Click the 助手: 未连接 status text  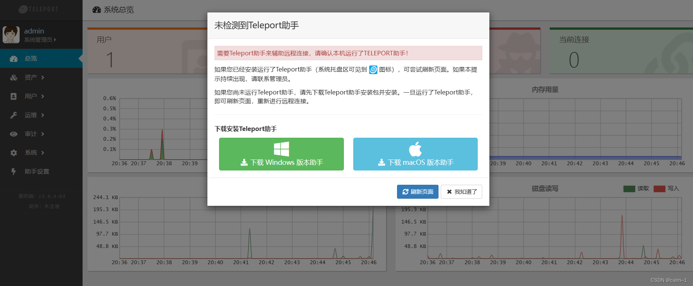[44, 207]
